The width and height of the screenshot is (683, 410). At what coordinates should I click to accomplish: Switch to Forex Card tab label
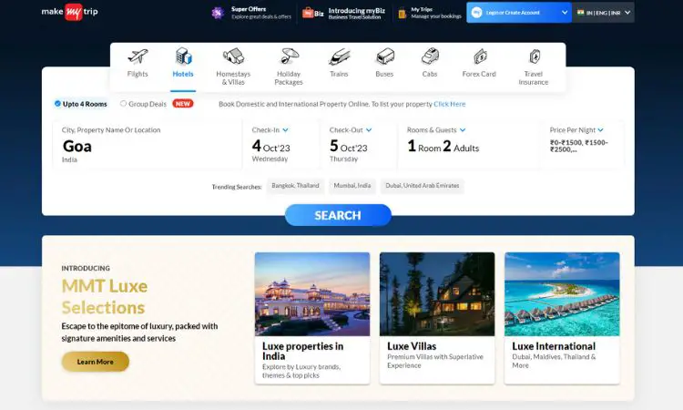pyautogui.click(x=479, y=74)
